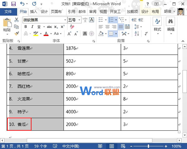Increase paragraph indent
This screenshot has width=187, height=149.
click(x=141, y=20)
